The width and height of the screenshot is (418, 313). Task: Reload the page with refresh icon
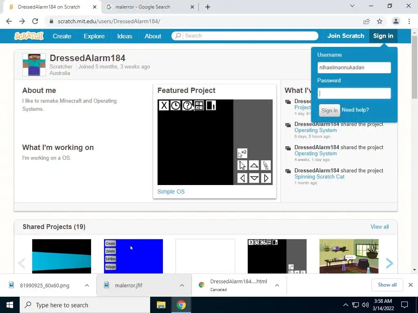(x=35, y=21)
